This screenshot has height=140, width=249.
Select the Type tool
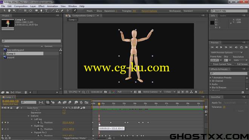point(46,11)
